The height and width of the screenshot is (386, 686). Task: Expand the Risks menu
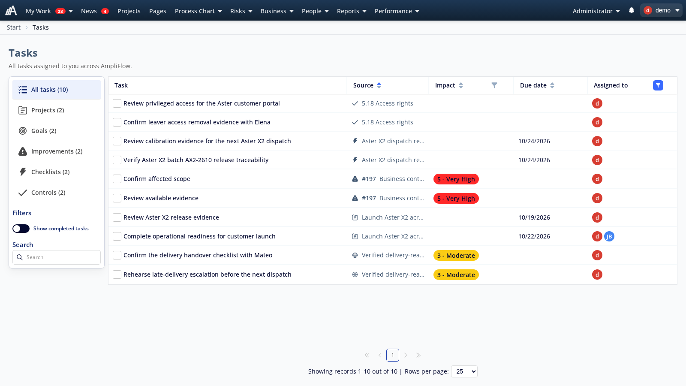pyautogui.click(x=241, y=11)
